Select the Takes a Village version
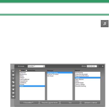 coord(87,84)
